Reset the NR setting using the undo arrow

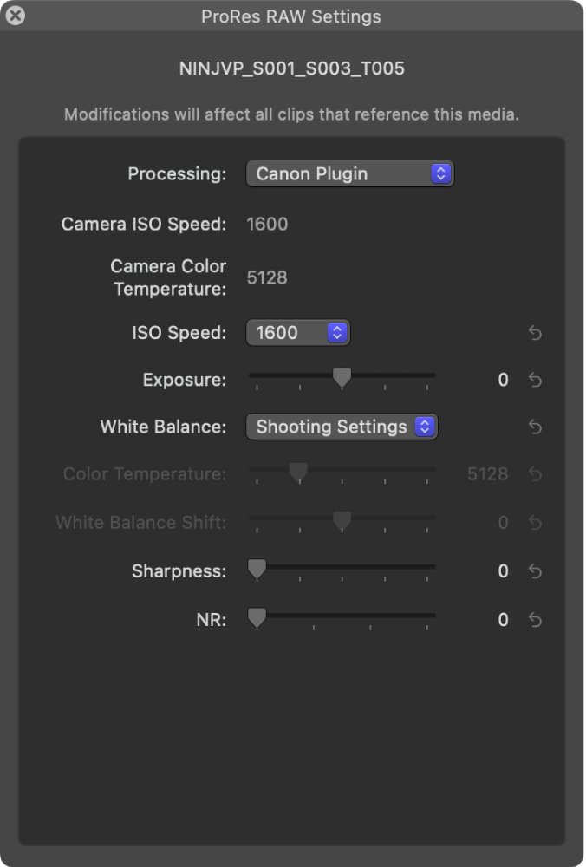pyautogui.click(x=535, y=620)
